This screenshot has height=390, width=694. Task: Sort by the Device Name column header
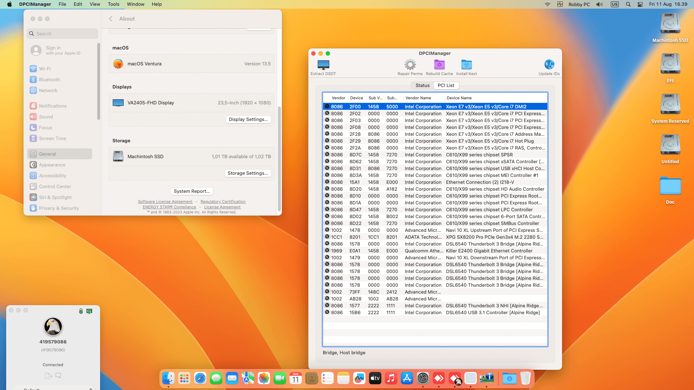coord(495,98)
